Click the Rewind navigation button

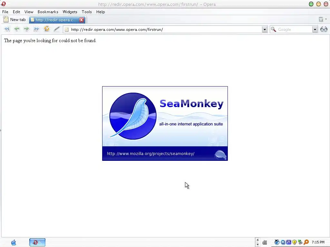tap(7, 29)
